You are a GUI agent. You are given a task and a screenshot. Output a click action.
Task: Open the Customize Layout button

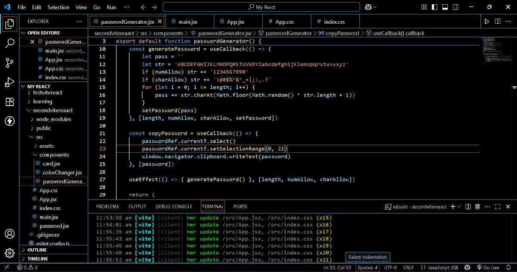coord(424,7)
